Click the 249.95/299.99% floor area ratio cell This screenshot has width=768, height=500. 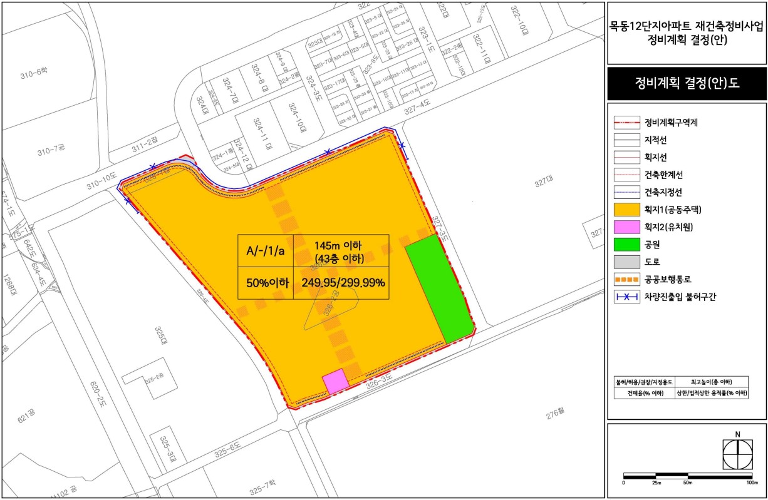coord(341,282)
